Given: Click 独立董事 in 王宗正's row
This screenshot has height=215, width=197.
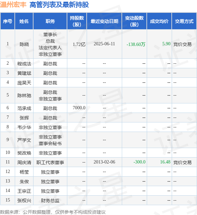Looking at the screenshot, I should tap(50, 191).
